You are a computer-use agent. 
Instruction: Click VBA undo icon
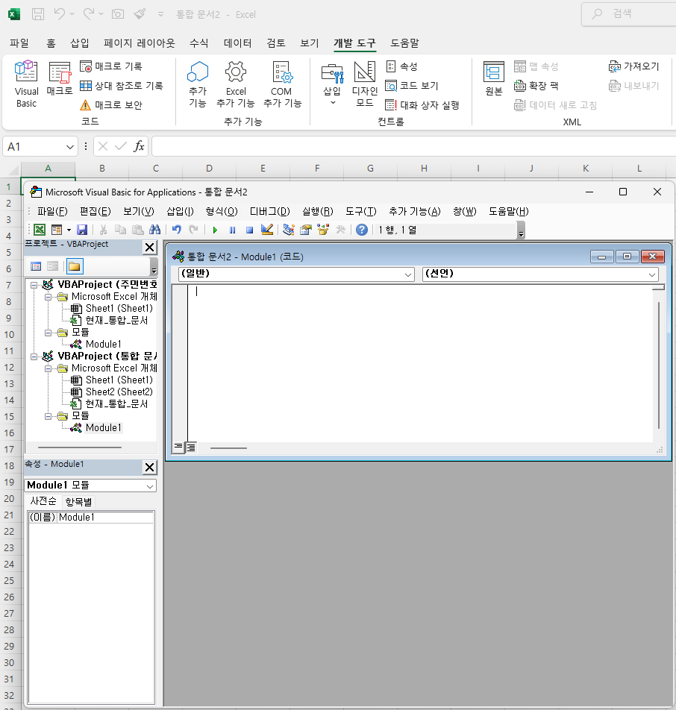coord(176,230)
